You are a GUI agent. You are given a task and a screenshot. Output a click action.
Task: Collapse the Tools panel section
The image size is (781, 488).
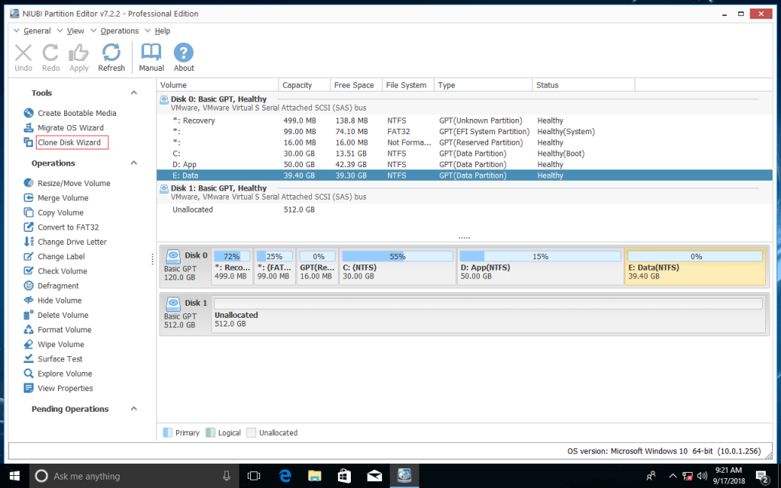[134, 93]
